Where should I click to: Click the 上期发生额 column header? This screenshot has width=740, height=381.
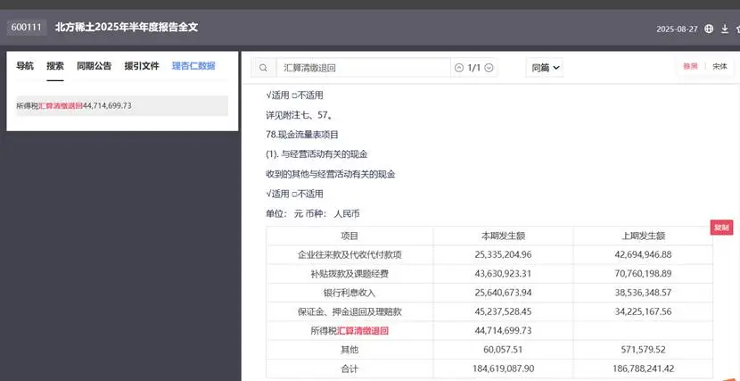coord(643,236)
